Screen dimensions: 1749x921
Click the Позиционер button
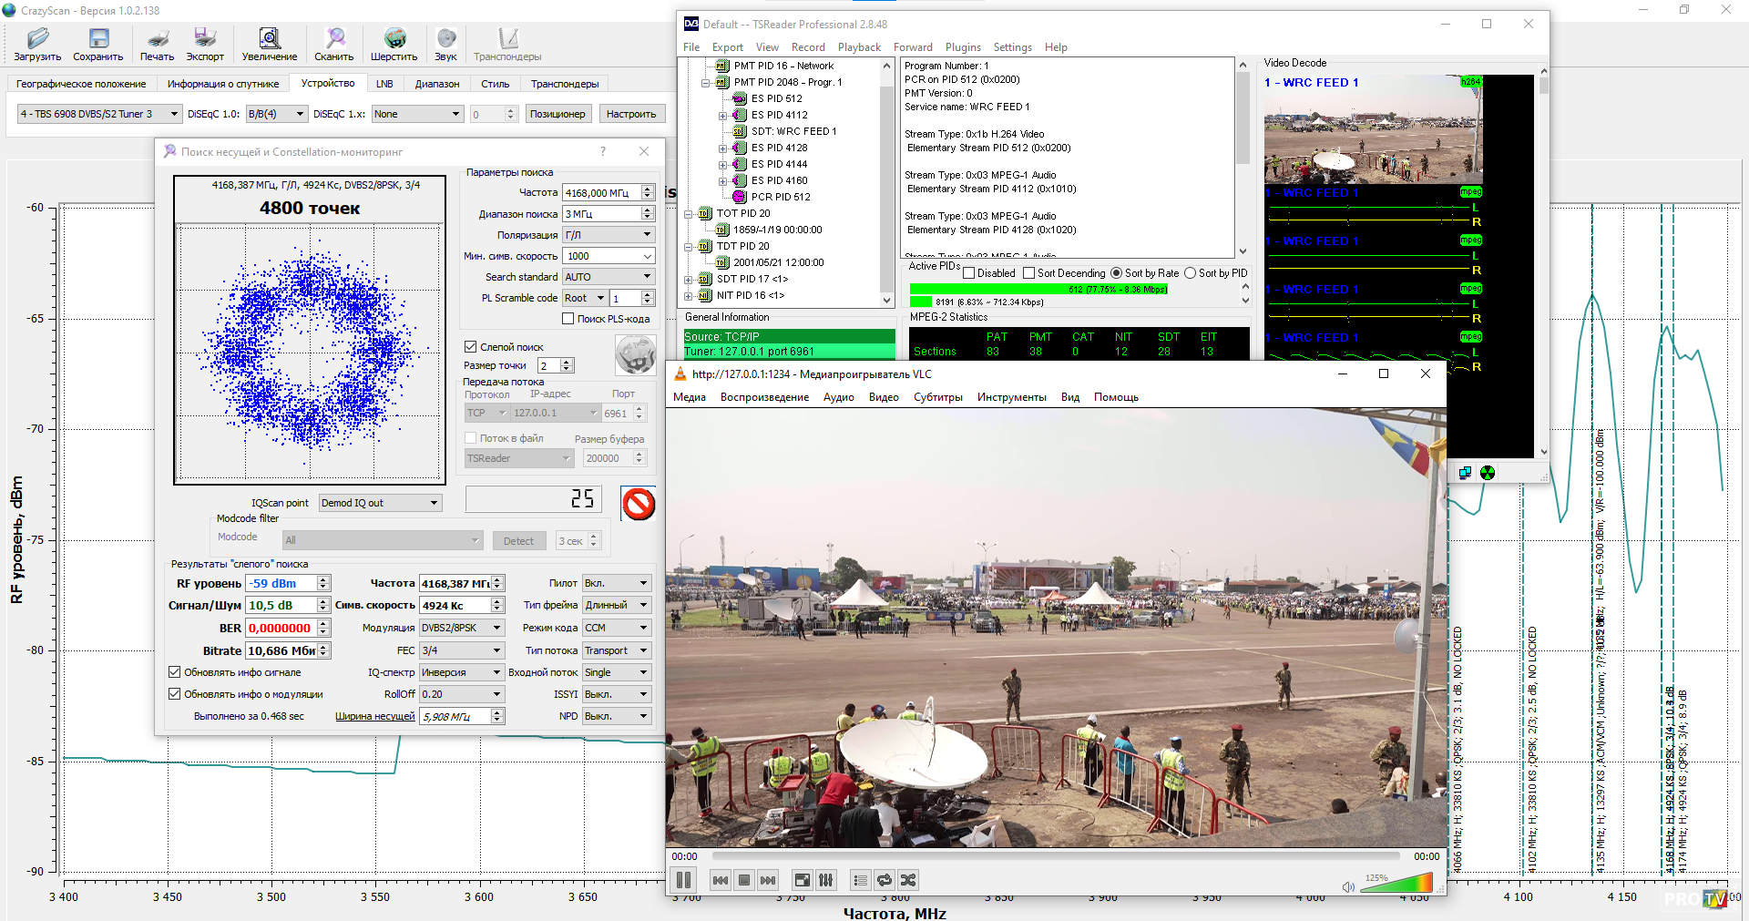click(x=557, y=114)
